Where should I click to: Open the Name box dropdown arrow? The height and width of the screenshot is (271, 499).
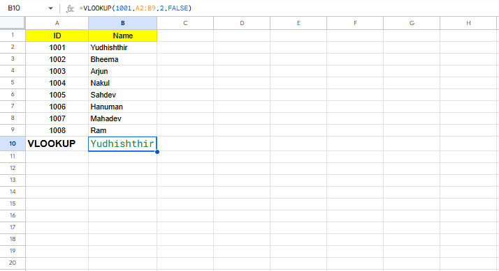50,8
